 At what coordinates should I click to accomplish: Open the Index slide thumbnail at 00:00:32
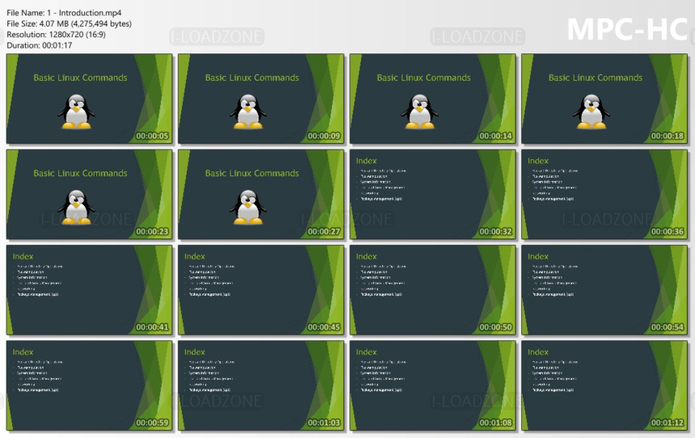pos(432,195)
